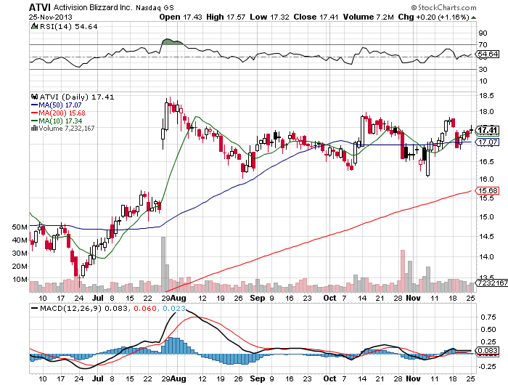Click the Volume 7.2M header value

coord(369,17)
